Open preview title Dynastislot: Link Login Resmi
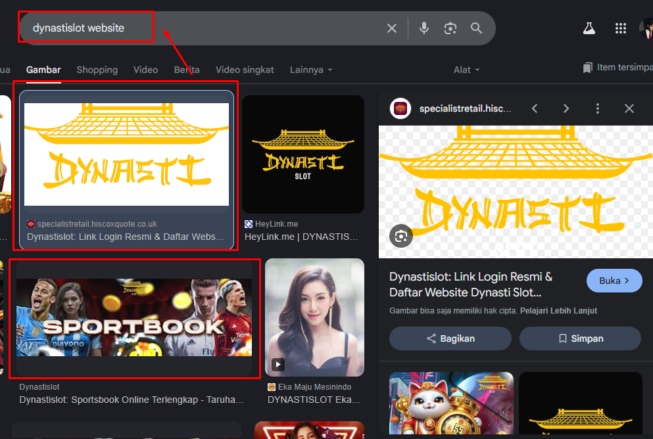This screenshot has height=439, width=653. point(471,285)
